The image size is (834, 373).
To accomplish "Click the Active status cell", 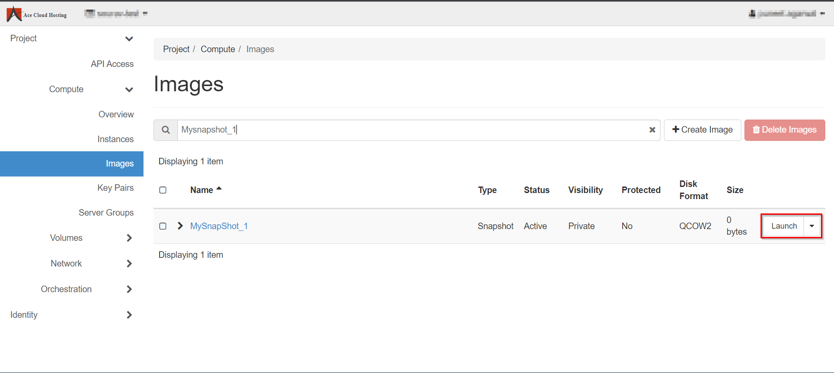I will click(x=535, y=226).
